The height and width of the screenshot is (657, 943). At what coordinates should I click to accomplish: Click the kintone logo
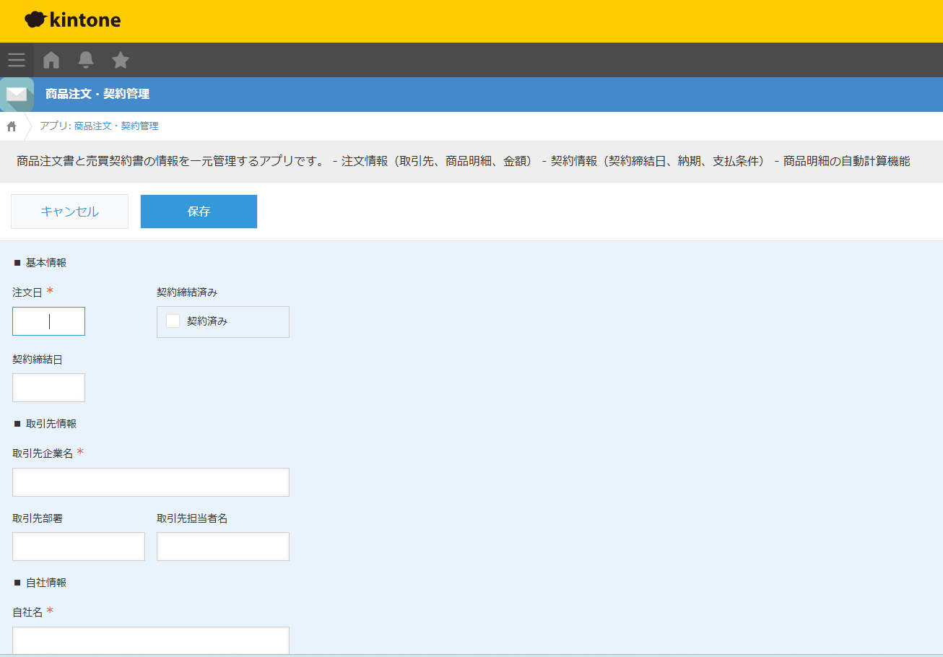[72, 20]
